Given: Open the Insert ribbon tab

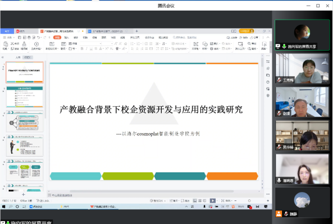Looking at the screenshot, I should point(66,38).
